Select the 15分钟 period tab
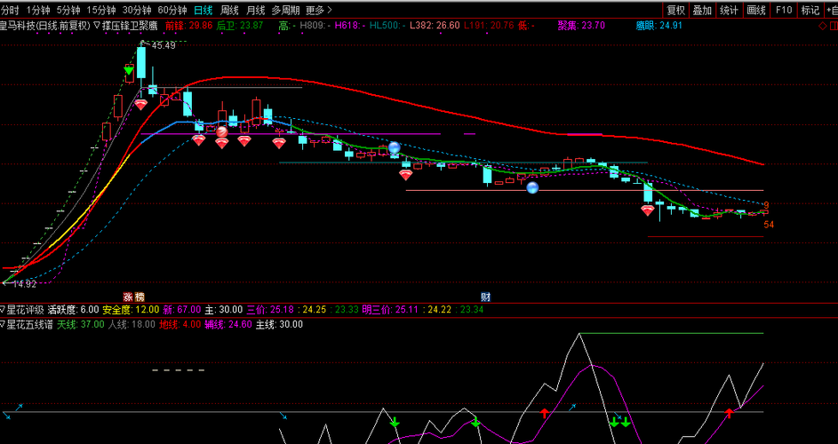This screenshot has width=838, height=444. click(101, 10)
